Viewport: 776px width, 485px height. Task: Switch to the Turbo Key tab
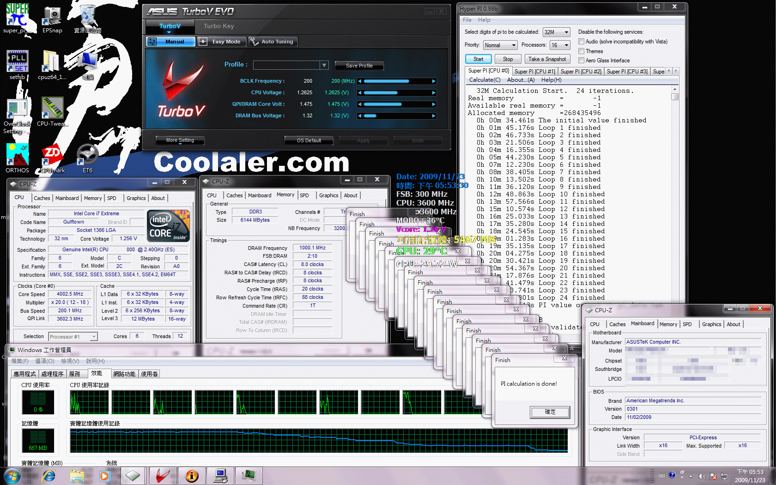(x=218, y=26)
